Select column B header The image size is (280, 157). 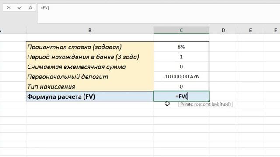click(x=90, y=31)
